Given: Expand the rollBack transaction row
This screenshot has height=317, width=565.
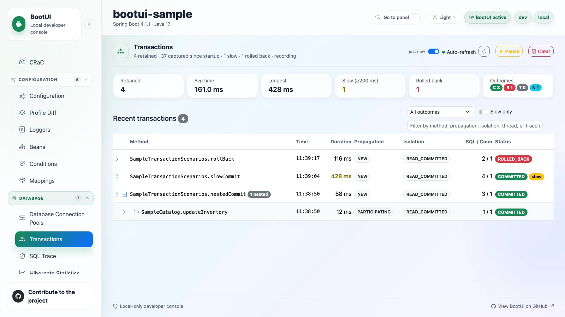Looking at the screenshot, I should point(117,159).
